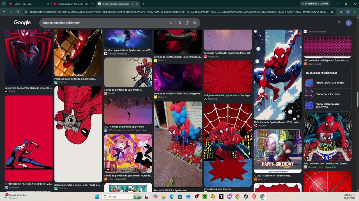Open related search fondo spiderman vector
The width and height of the screenshot is (359, 201).
327,83
